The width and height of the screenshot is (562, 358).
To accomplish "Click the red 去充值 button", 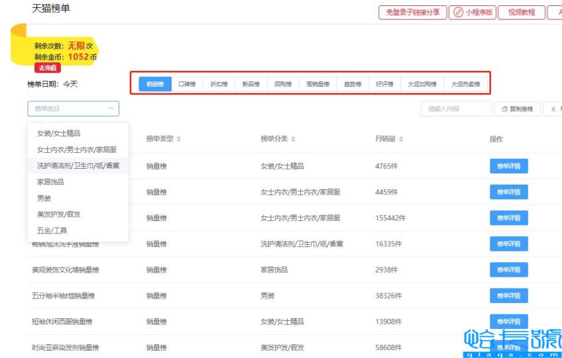I will click(48, 67).
